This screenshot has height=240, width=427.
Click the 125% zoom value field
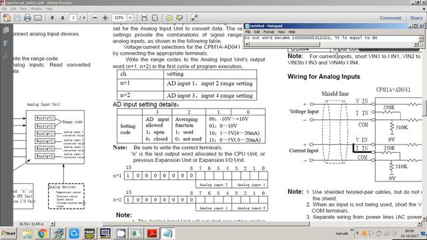(x=119, y=18)
